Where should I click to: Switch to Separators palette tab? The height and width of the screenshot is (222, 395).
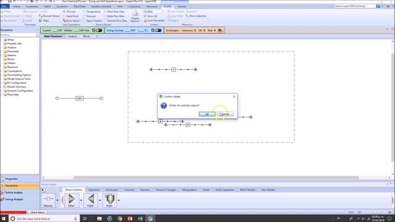94,190
